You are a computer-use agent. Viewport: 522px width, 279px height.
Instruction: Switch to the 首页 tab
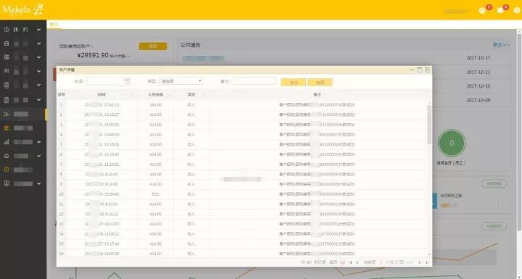tap(54, 25)
